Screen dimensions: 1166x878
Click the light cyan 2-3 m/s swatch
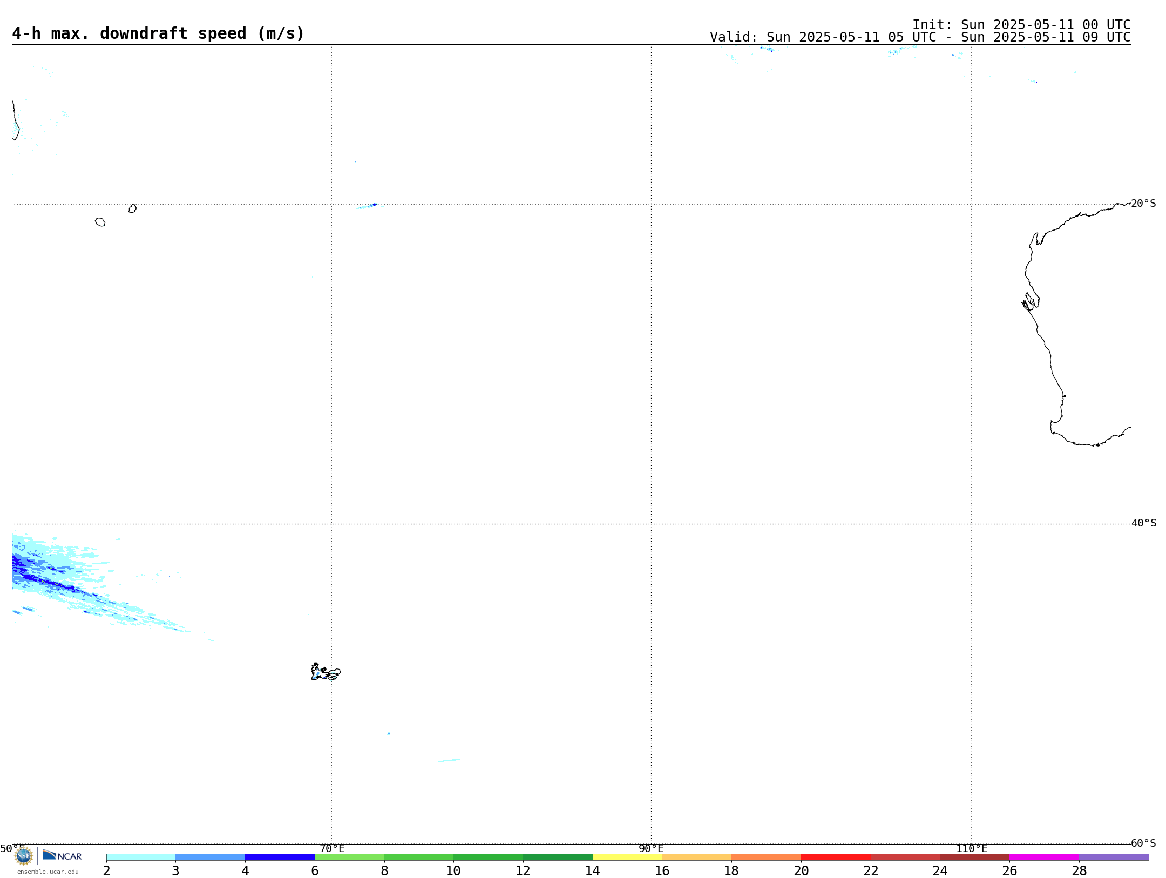point(141,857)
